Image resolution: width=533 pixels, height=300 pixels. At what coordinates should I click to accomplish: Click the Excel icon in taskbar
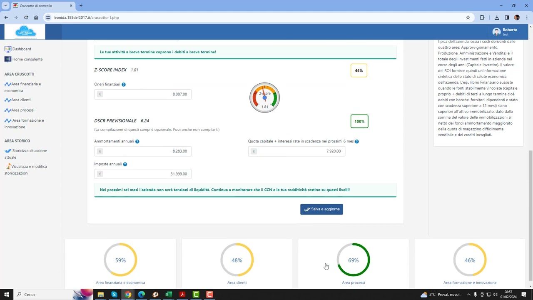click(x=169, y=295)
